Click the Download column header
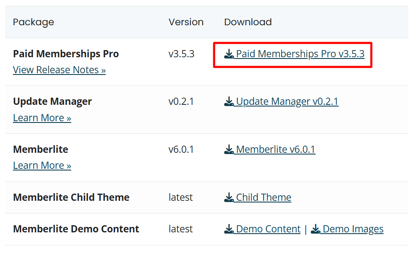 pyautogui.click(x=248, y=22)
